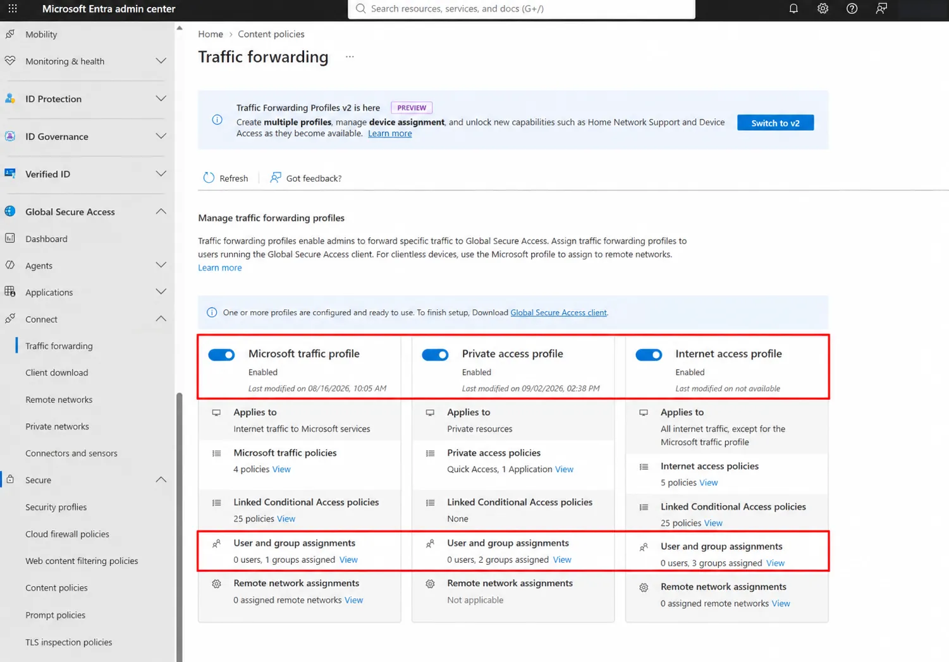Turn off the Internet access profile toggle
This screenshot has height=662, width=949.
tap(649, 355)
